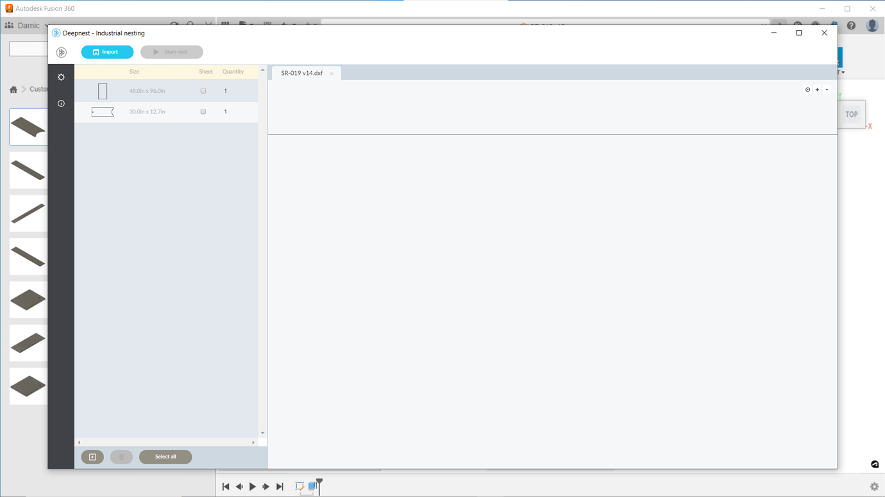
Task: Click the Fusion 360 help question mark
Action: (850, 26)
